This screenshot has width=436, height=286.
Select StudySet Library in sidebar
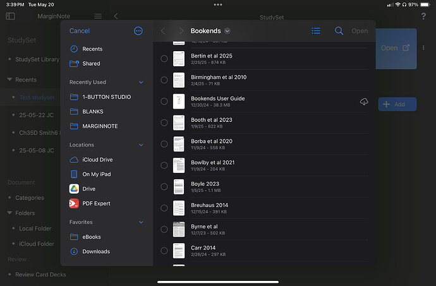click(x=37, y=59)
